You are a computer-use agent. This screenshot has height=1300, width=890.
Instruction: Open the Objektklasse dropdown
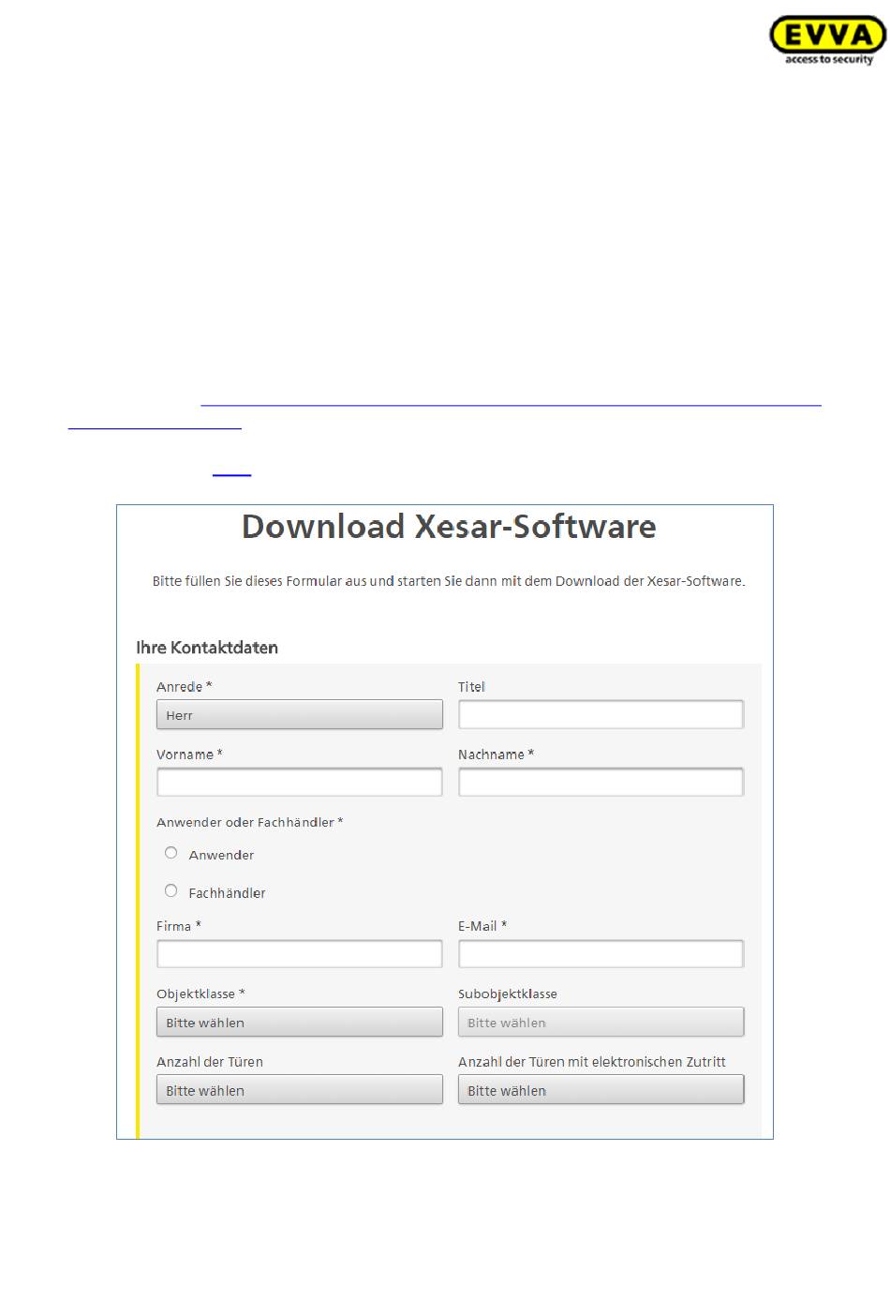coord(300,1022)
